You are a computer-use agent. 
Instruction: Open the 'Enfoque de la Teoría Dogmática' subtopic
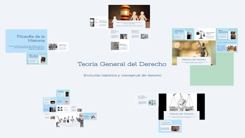click(120, 46)
